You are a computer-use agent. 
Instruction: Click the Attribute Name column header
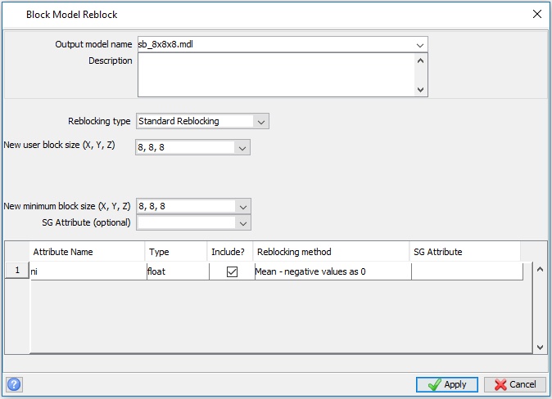point(87,252)
